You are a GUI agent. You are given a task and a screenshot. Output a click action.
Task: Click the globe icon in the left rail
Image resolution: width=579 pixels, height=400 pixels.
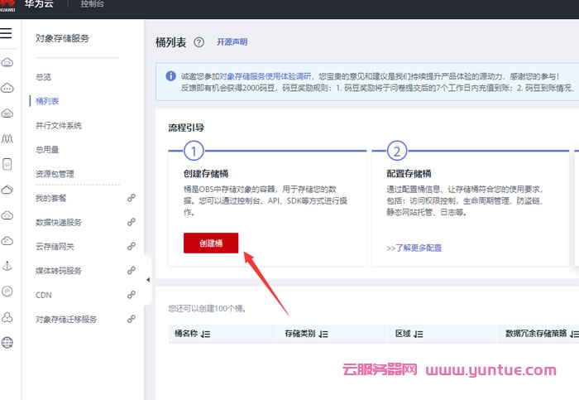(7, 342)
